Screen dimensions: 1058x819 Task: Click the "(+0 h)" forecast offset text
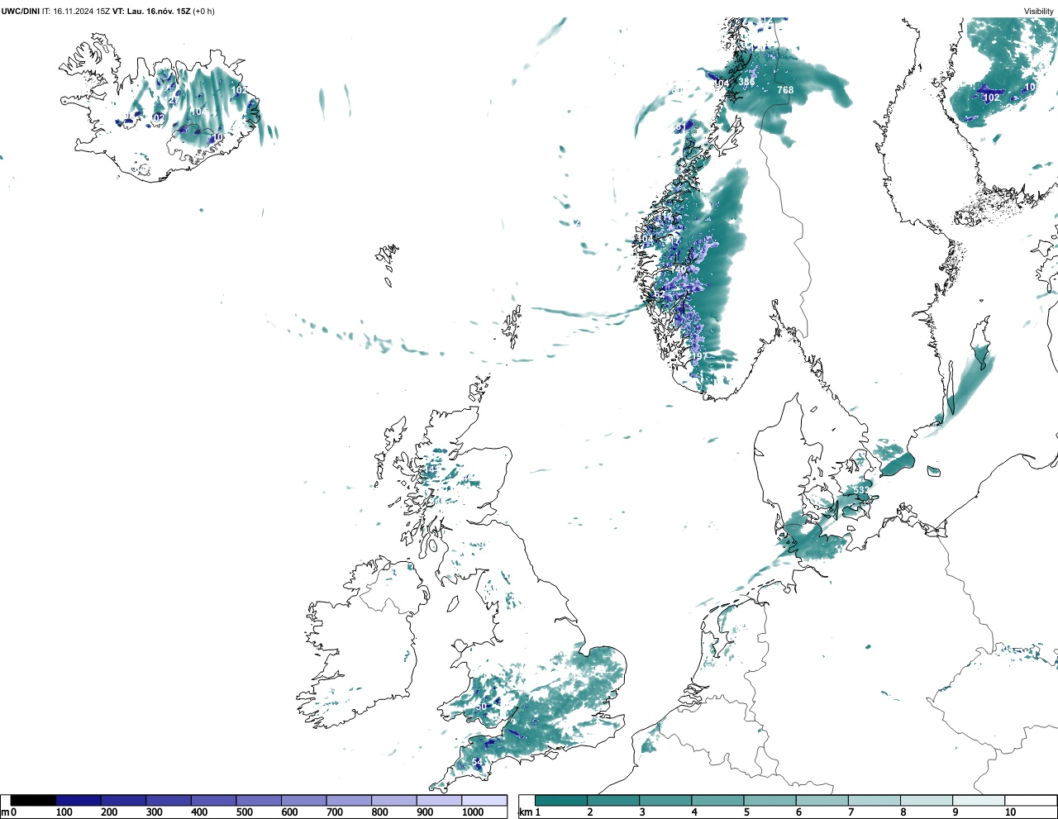pos(203,12)
